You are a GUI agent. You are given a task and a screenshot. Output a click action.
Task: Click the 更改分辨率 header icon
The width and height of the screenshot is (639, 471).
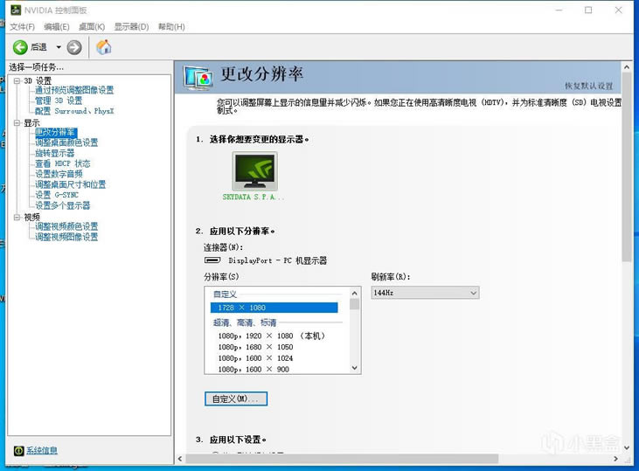[x=198, y=78]
